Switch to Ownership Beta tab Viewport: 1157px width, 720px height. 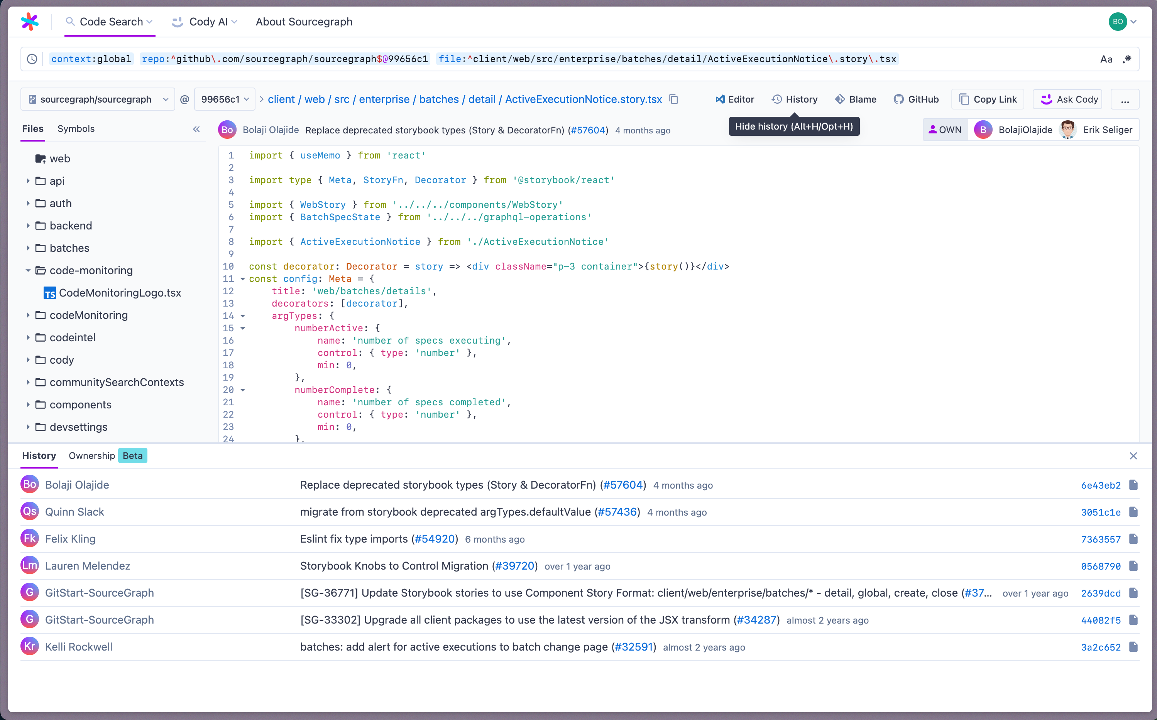[108, 456]
